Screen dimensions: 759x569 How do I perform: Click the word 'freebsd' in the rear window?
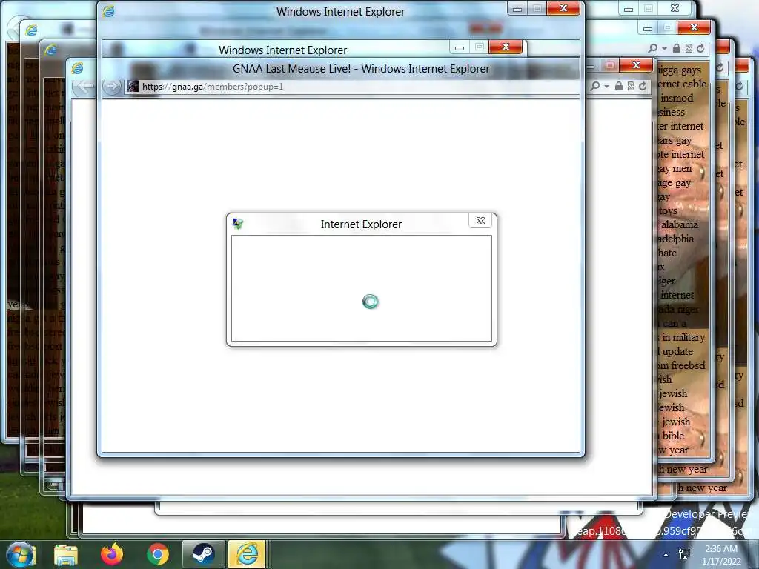pos(687,365)
